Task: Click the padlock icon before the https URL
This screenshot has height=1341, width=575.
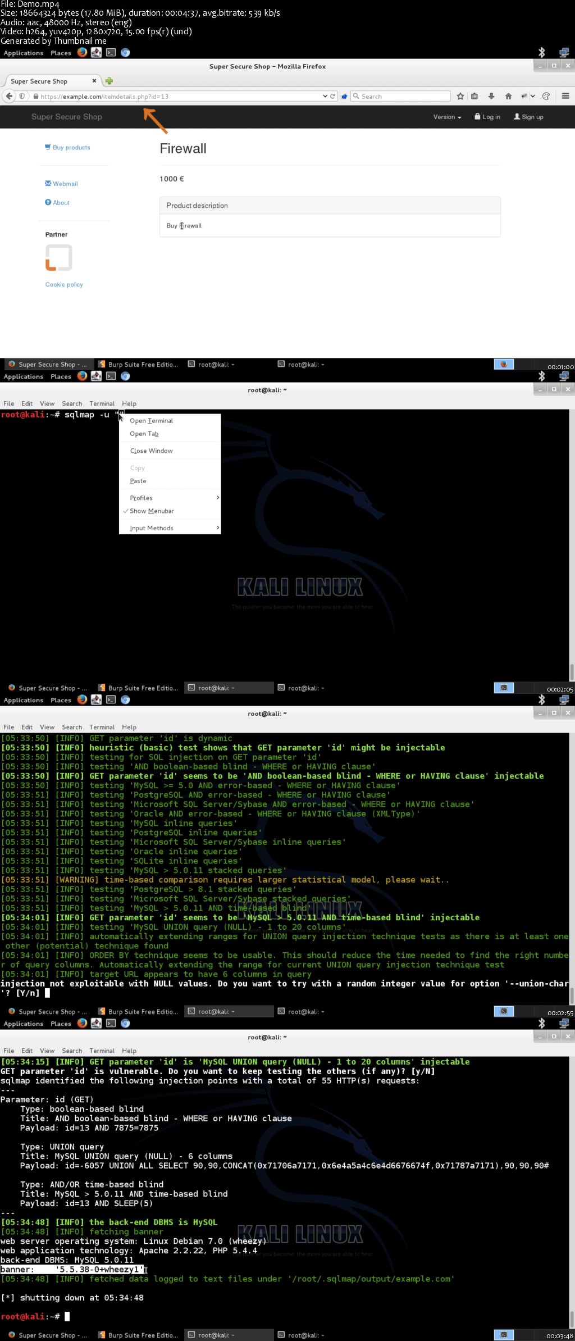Action: (36, 96)
